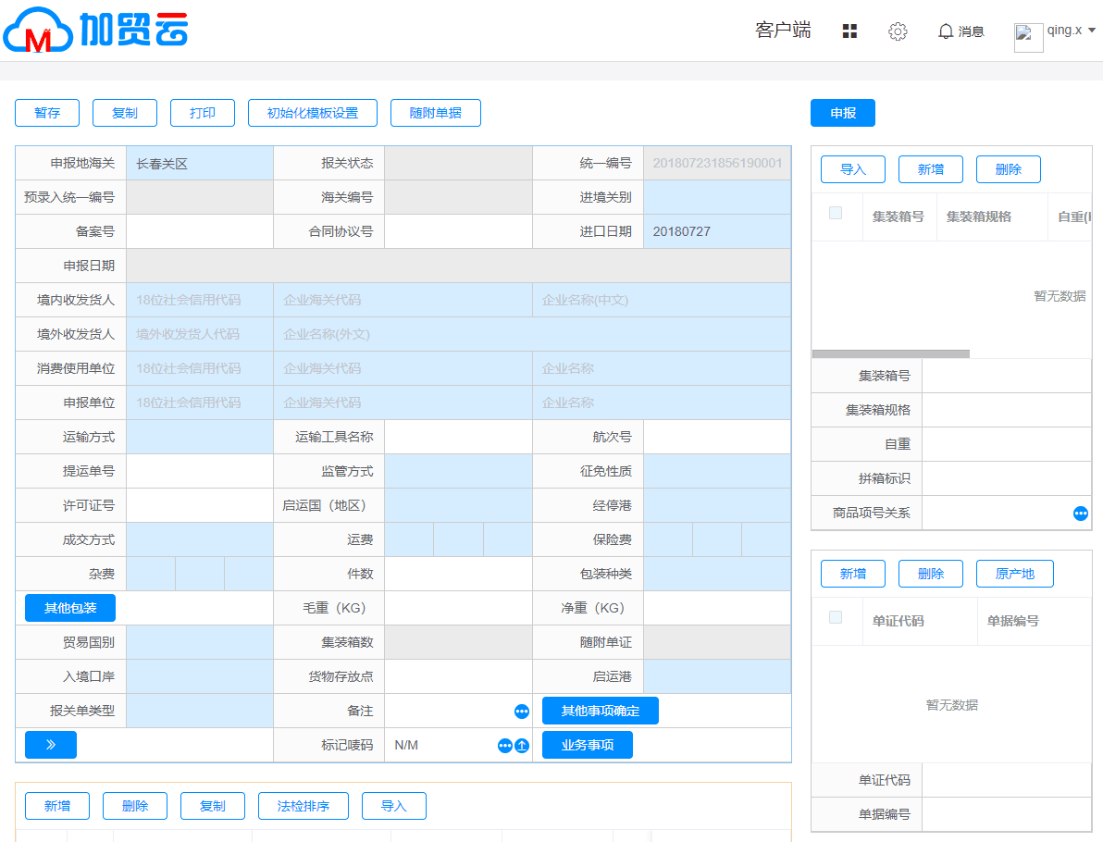1103x842 pixels.
Task: Tick the select-all checkbox in 单证代码 table
Action: tap(836, 617)
